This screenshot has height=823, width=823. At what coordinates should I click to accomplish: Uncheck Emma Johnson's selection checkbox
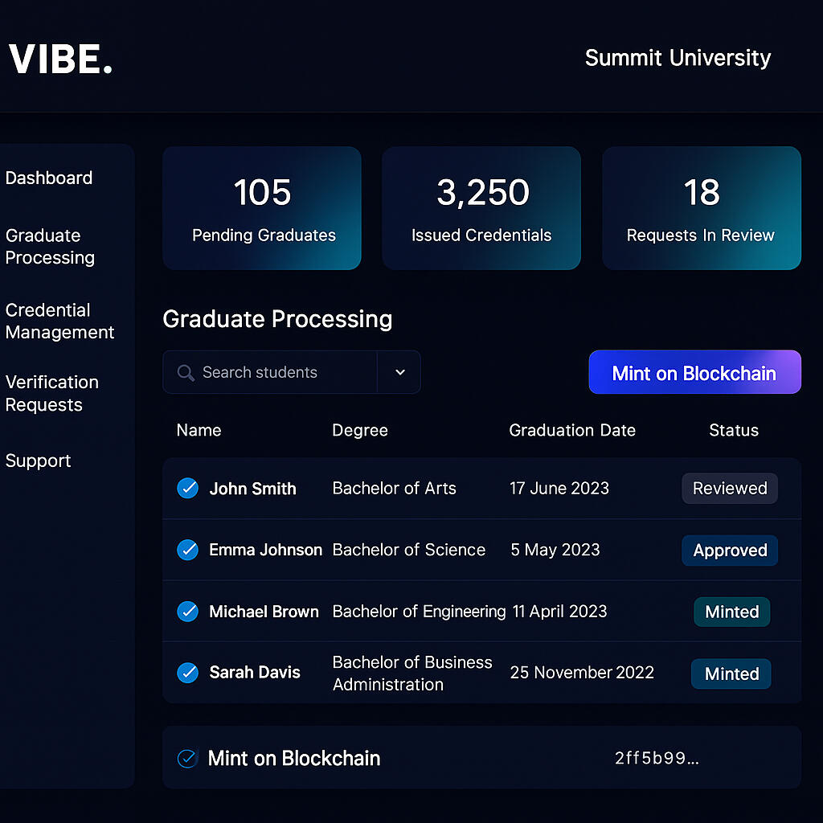[187, 550]
